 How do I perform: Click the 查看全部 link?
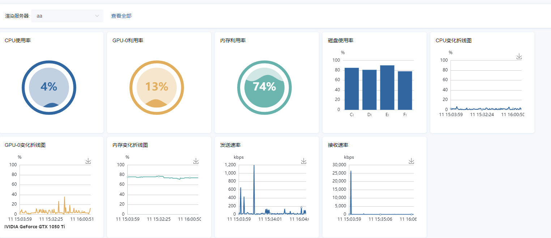click(x=121, y=16)
